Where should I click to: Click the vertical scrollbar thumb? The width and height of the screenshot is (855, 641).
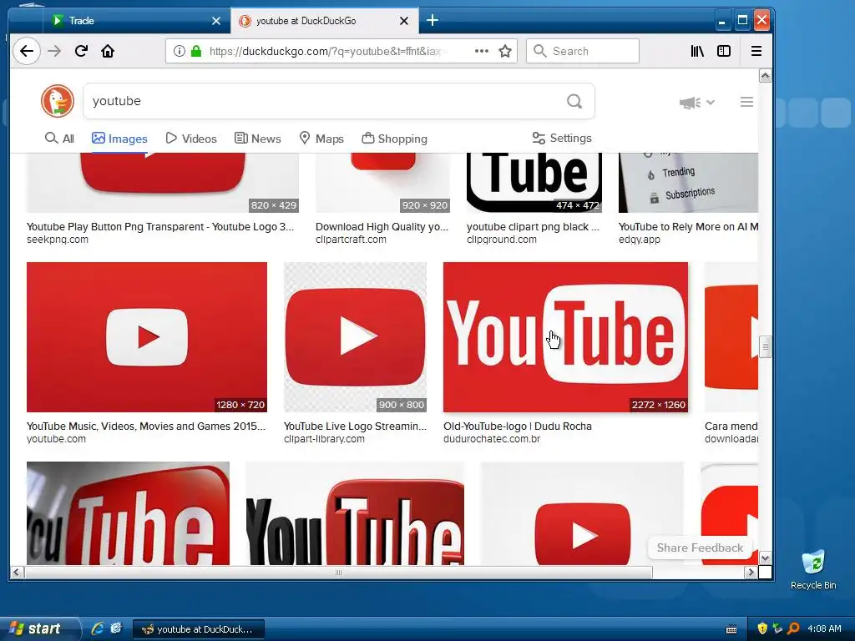765,346
